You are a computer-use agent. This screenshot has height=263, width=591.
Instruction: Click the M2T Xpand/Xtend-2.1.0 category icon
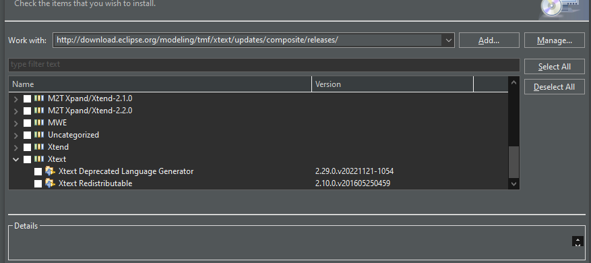39,98
